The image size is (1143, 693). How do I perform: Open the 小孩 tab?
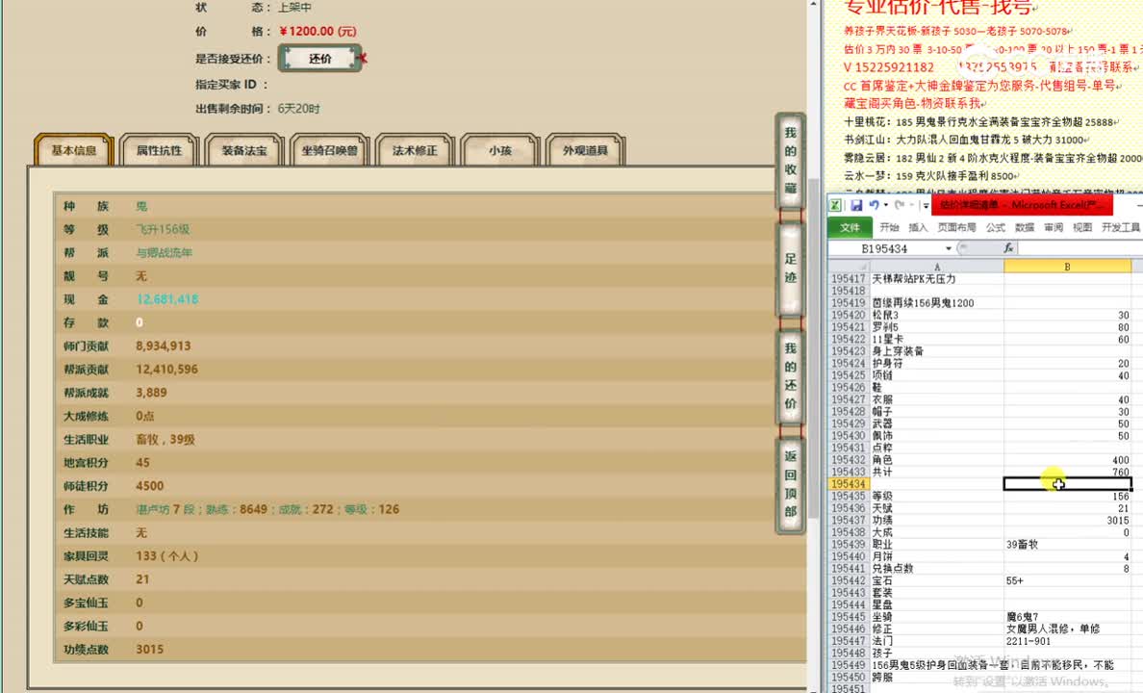pos(500,150)
